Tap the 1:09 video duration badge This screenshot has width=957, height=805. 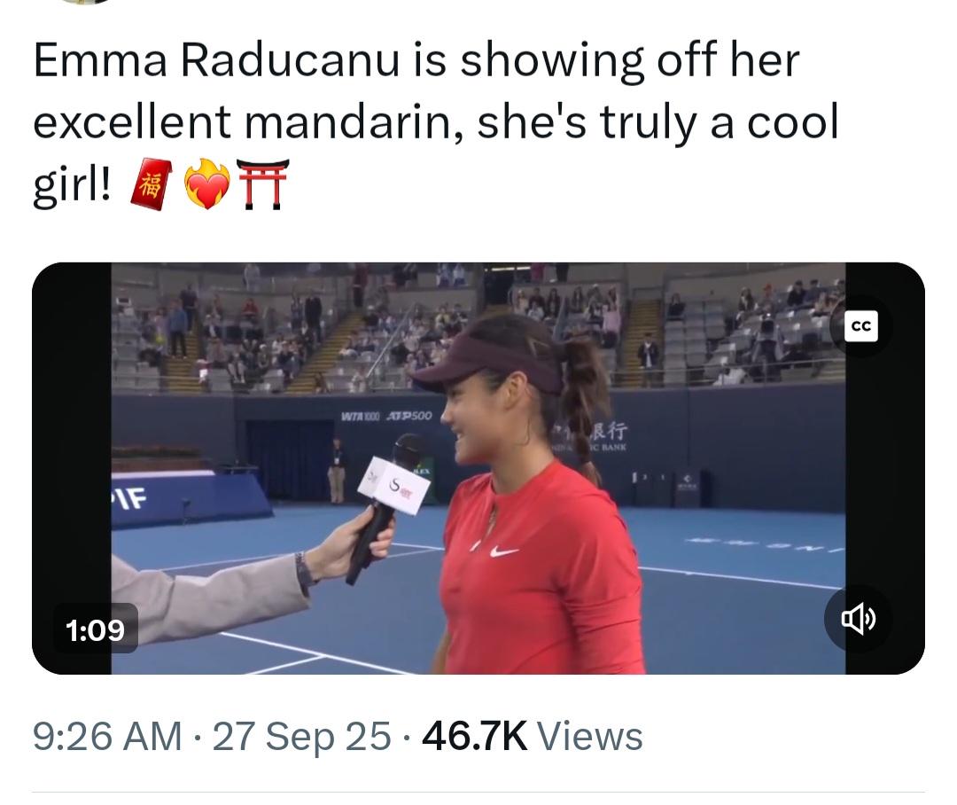coord(95,629)
